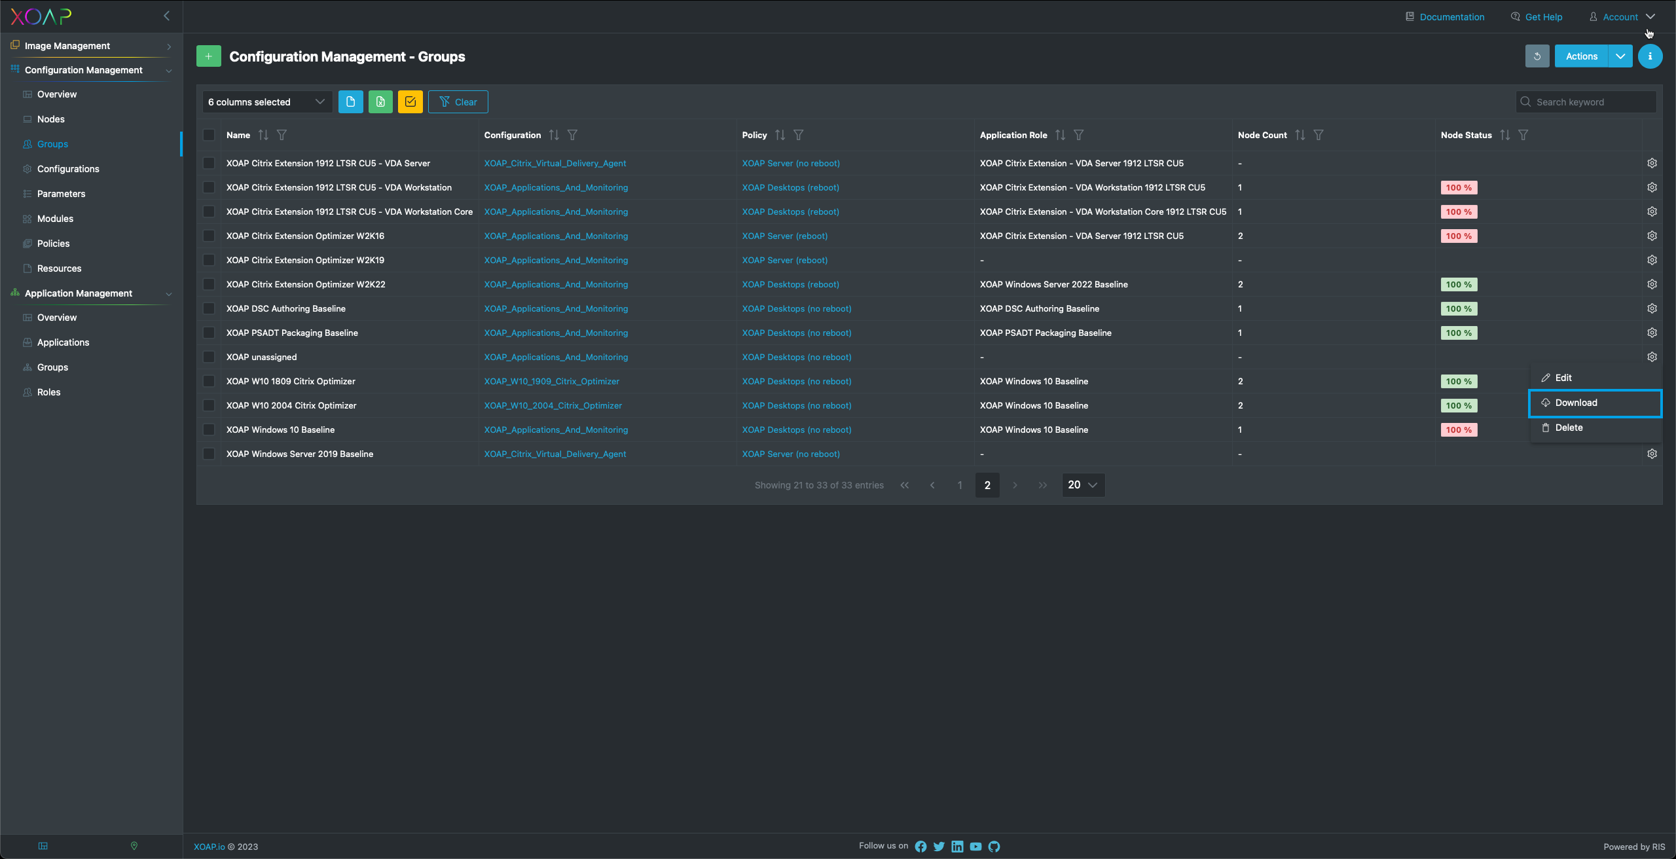This screenshot has height=859, width=1676.
Task: Check the Optimizer W2K19 row checkbox
Action: [x=209, y=260]
